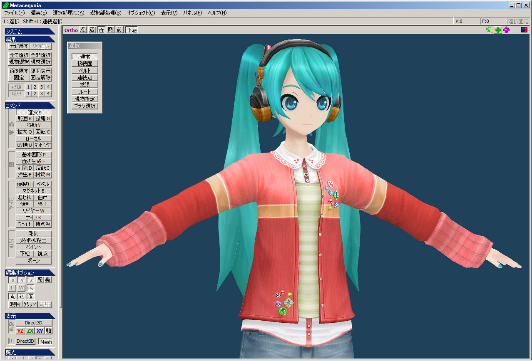Open the 選択部処理(S) menu
This screenshot has width=532, height=361.
pos(106,13)
